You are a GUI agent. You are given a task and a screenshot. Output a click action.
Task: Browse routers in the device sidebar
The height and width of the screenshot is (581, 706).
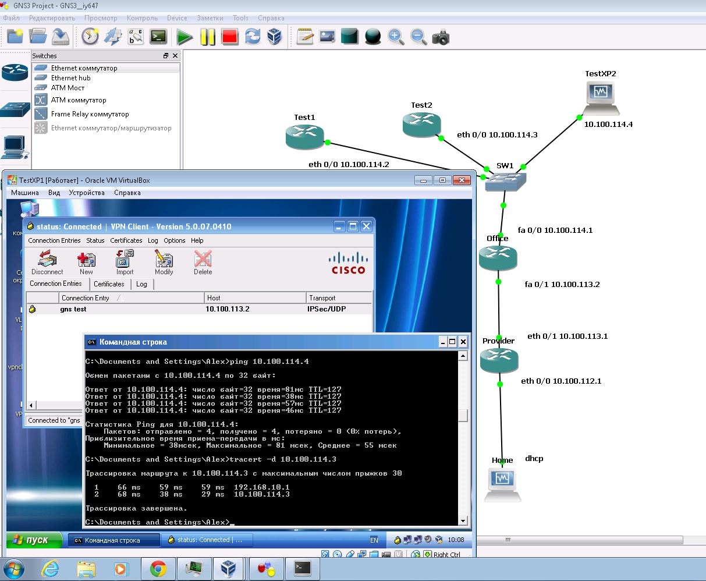[x=15, y=72]
